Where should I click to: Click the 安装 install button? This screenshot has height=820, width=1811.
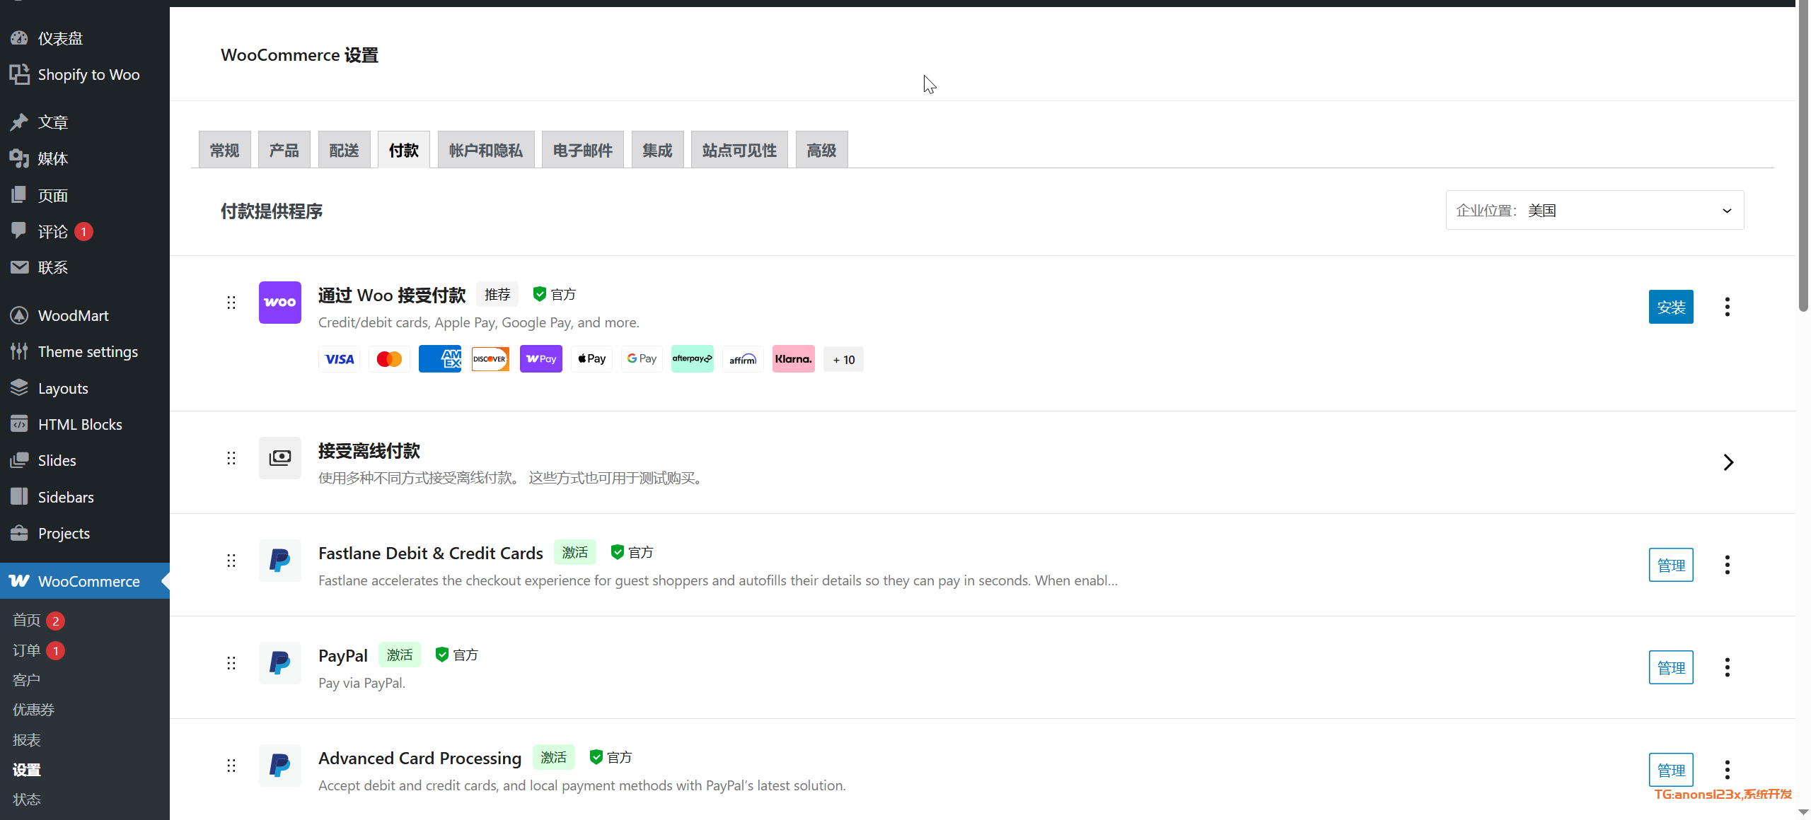tap(1670, 307)
